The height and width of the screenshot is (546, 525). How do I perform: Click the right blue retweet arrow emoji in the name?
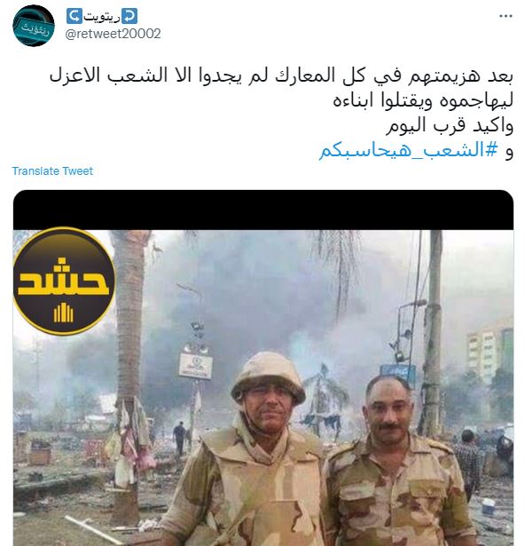(129, 17)
